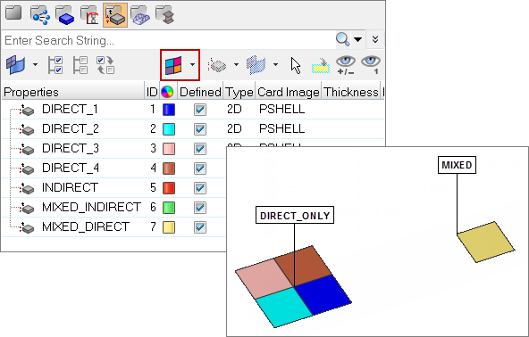Click the green color swatch for MIXED_INDIRECT
The image size is (529, 337).
tap(169, 208)
